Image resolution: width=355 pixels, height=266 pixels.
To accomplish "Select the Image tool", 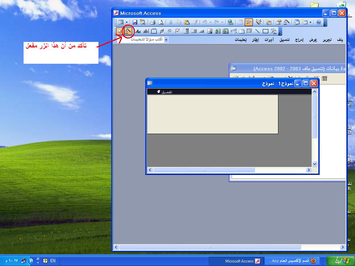I will (x=210, y=31).
